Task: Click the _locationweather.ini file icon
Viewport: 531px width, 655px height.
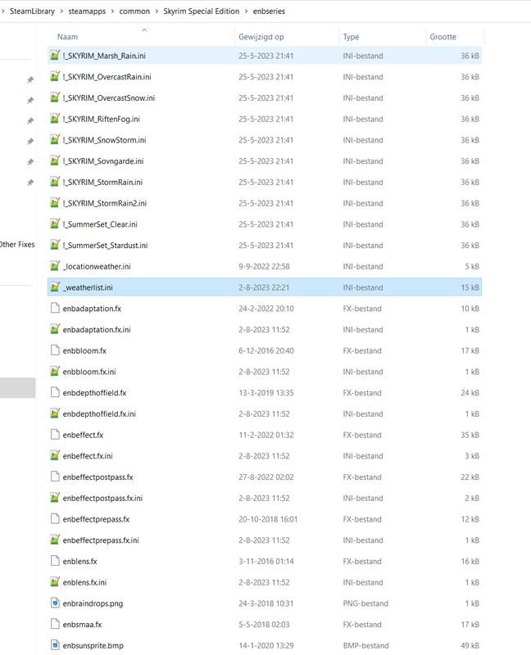Action: pyautogui.click(x=55, y=265)
